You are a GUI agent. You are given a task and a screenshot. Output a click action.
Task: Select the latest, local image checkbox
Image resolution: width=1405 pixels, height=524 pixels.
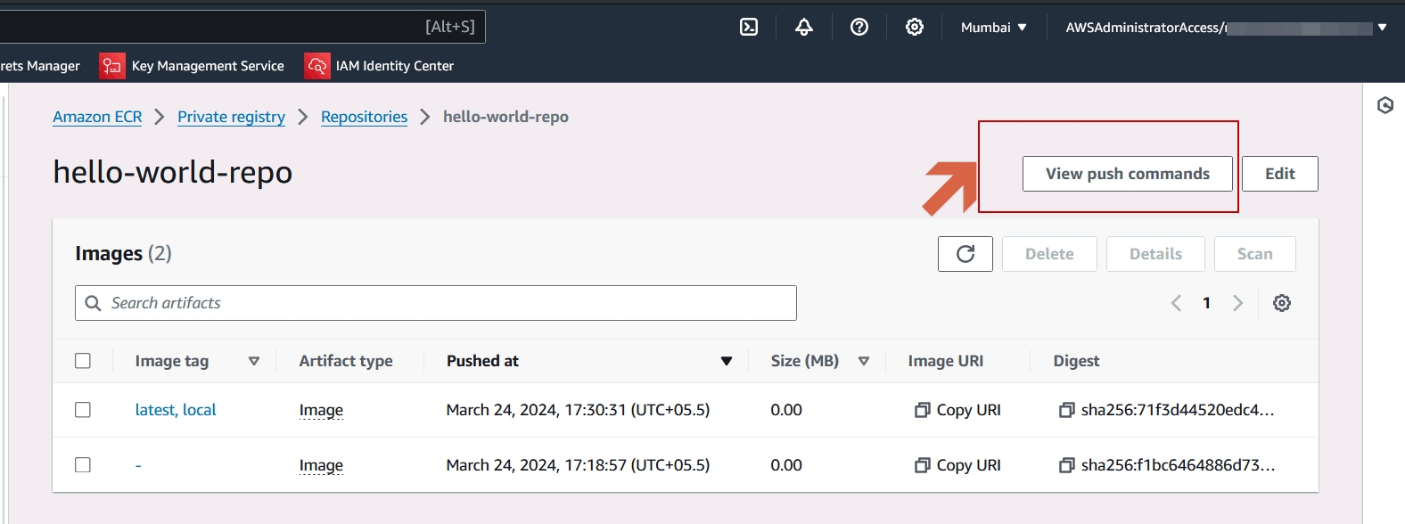click(x=83, y=410)
